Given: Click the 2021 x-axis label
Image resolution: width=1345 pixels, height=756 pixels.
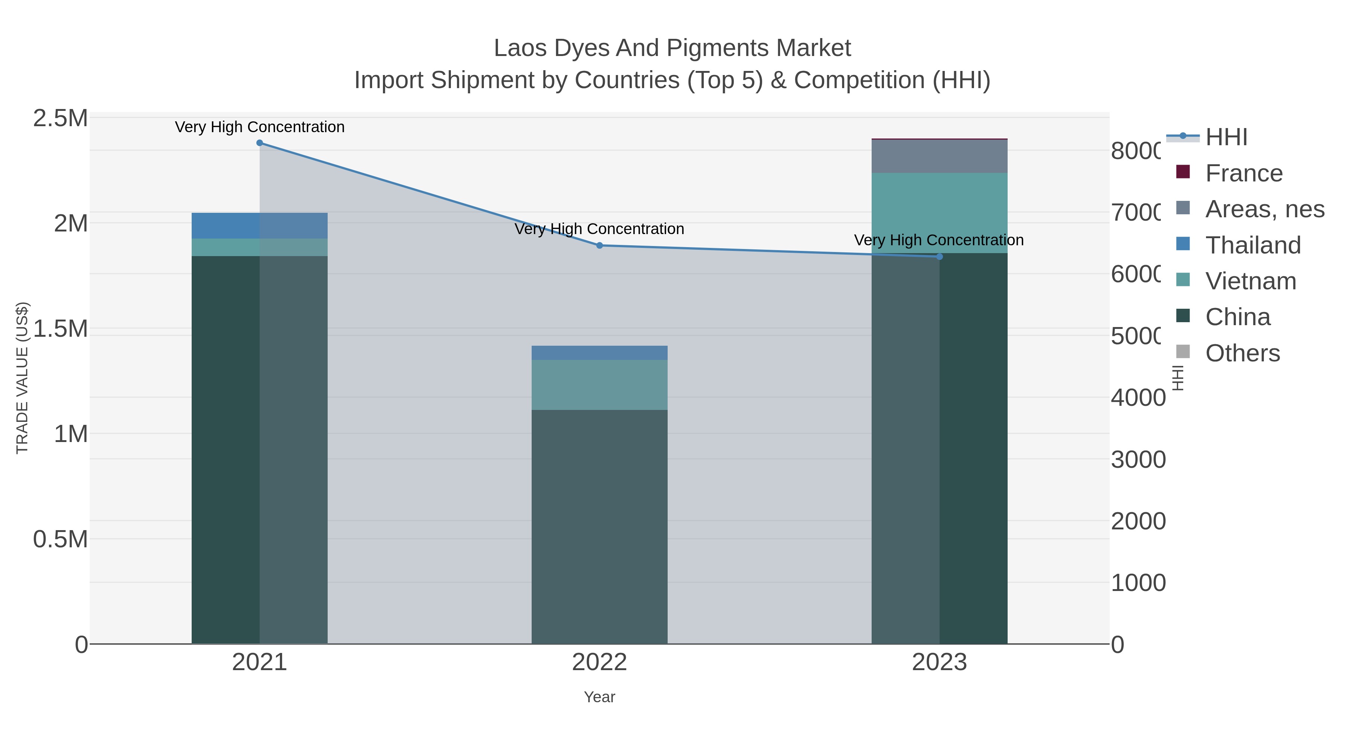Looking at the screenshot, I should coord(260,663).
